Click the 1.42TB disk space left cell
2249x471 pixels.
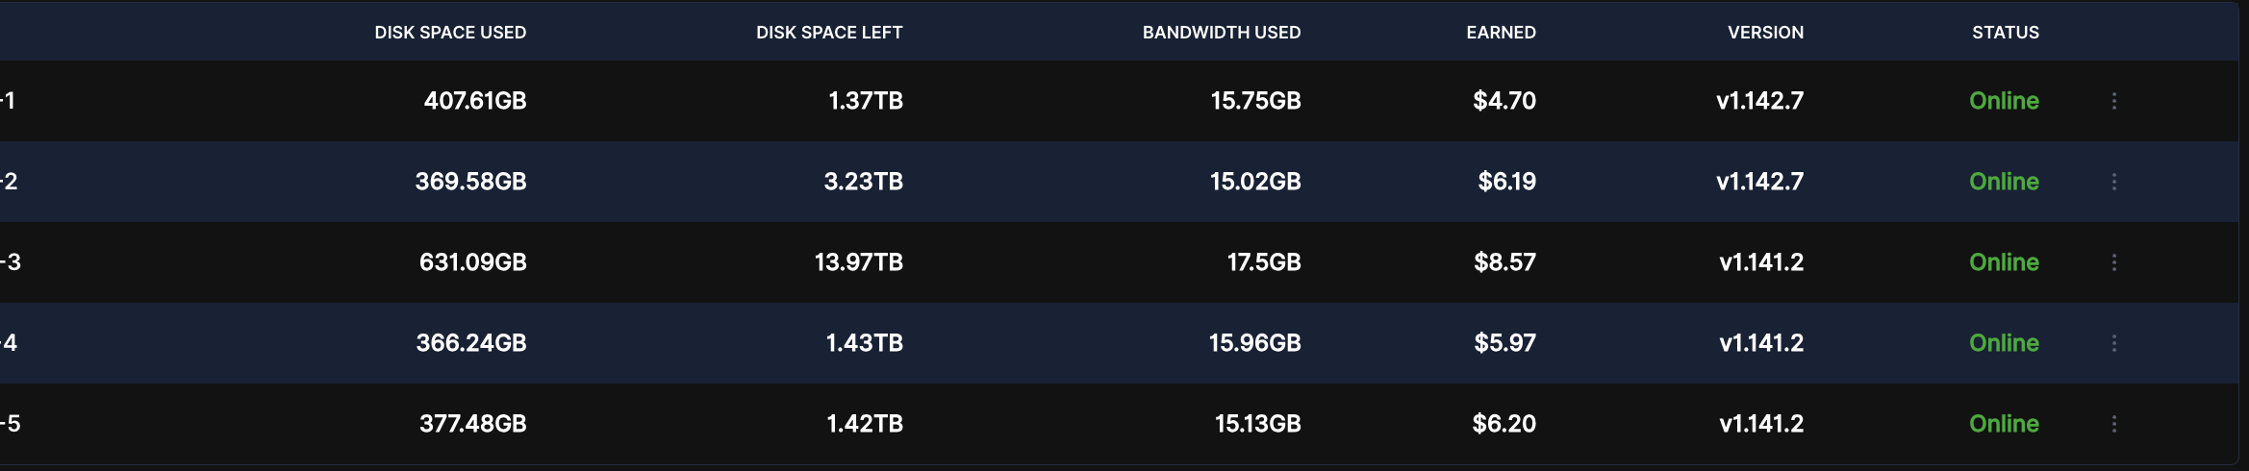coord(864,424)
